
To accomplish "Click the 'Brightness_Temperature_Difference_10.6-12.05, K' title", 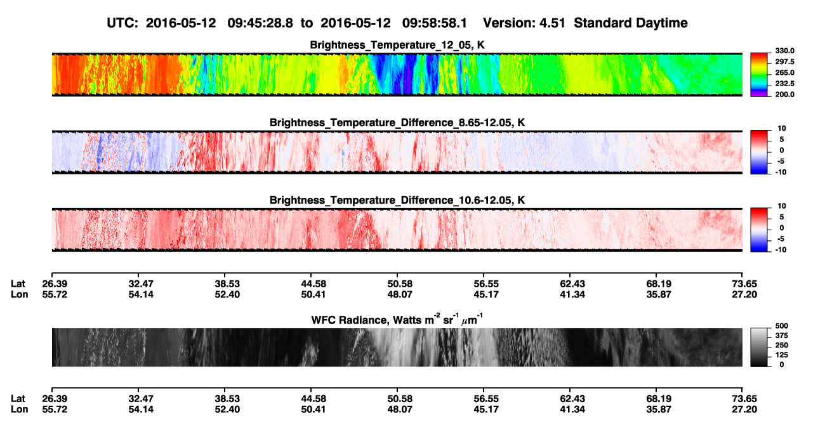I will 397,200.
